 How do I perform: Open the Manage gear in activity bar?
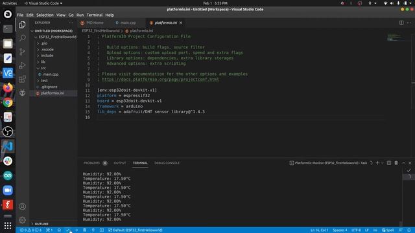[22, 220]
